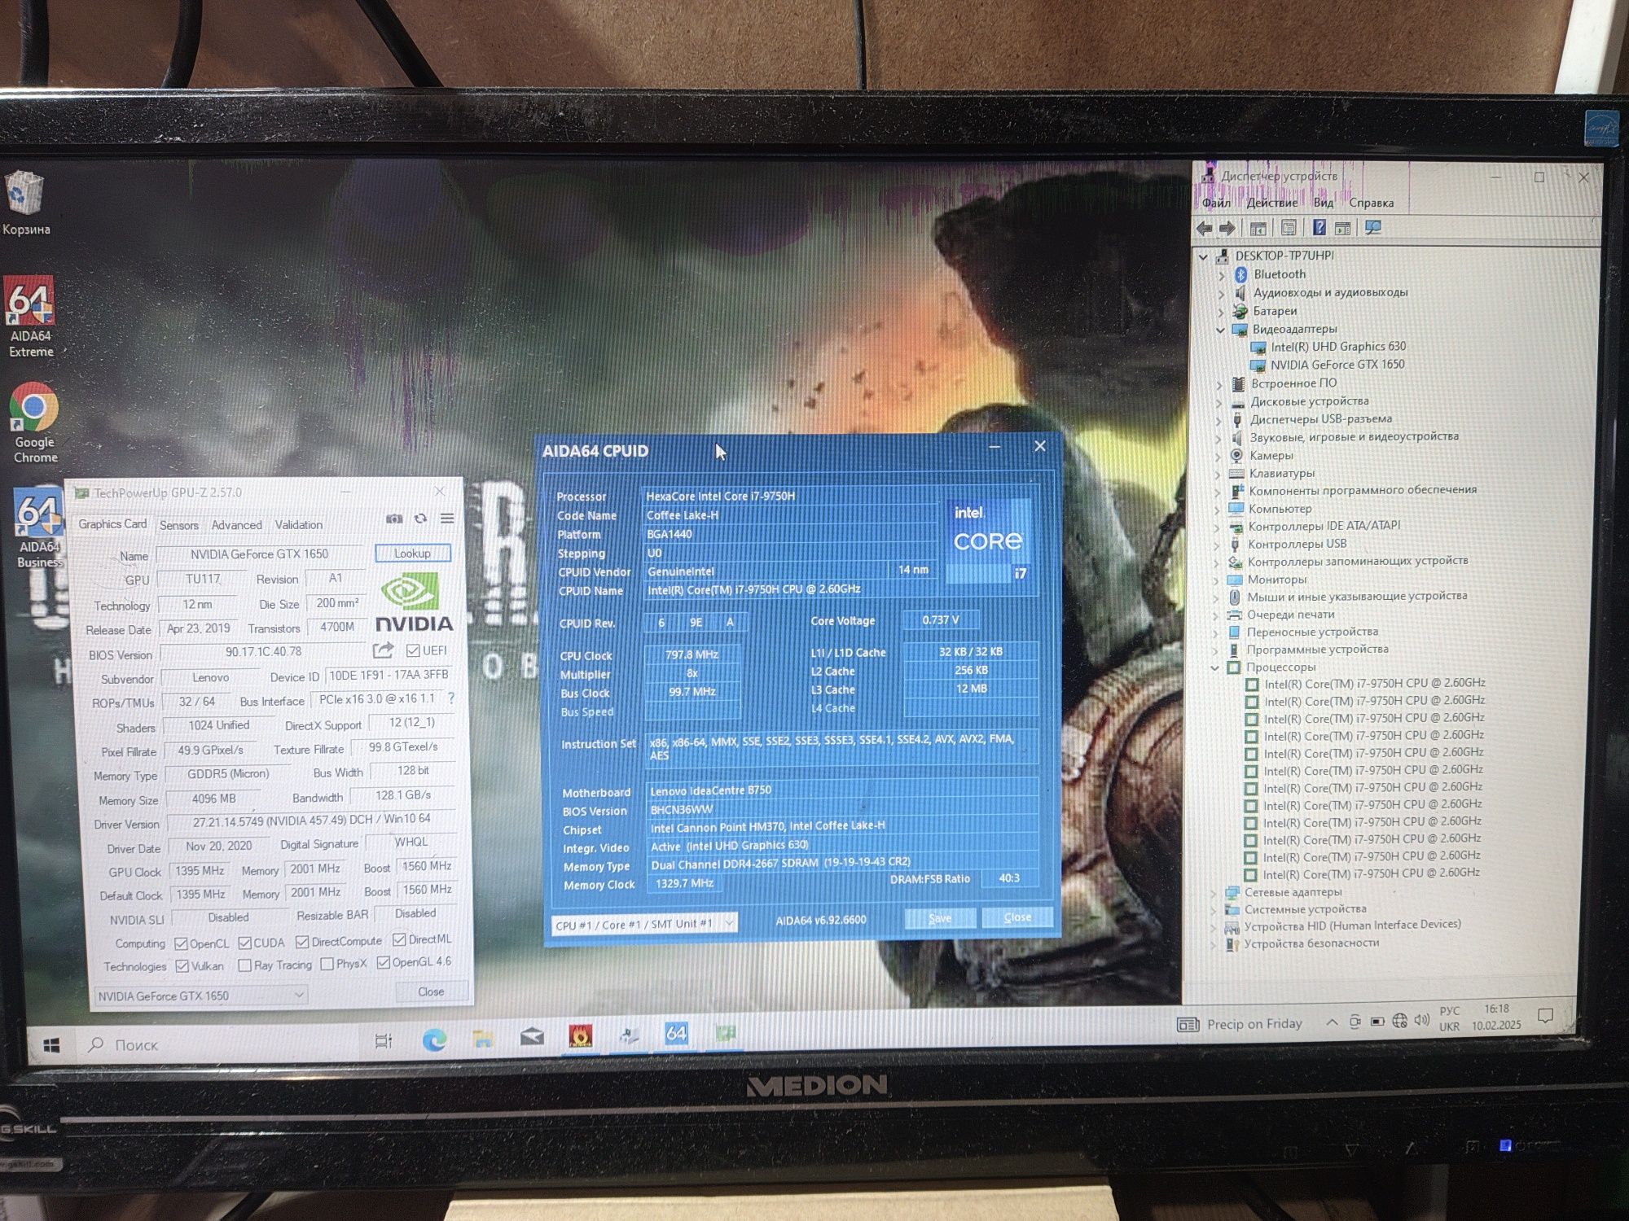Open the Действие menu in Device Manager

(x=1271, y=203)
